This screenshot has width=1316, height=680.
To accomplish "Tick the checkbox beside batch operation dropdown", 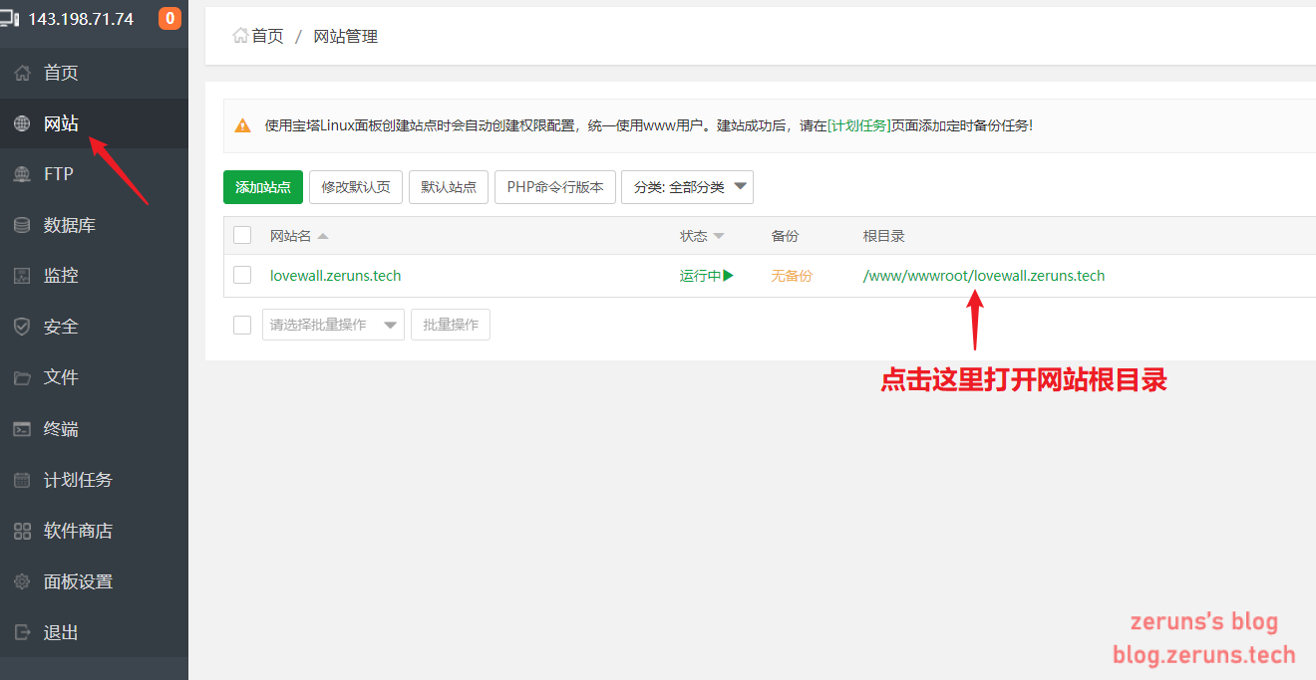I will [x=242, y=325].
